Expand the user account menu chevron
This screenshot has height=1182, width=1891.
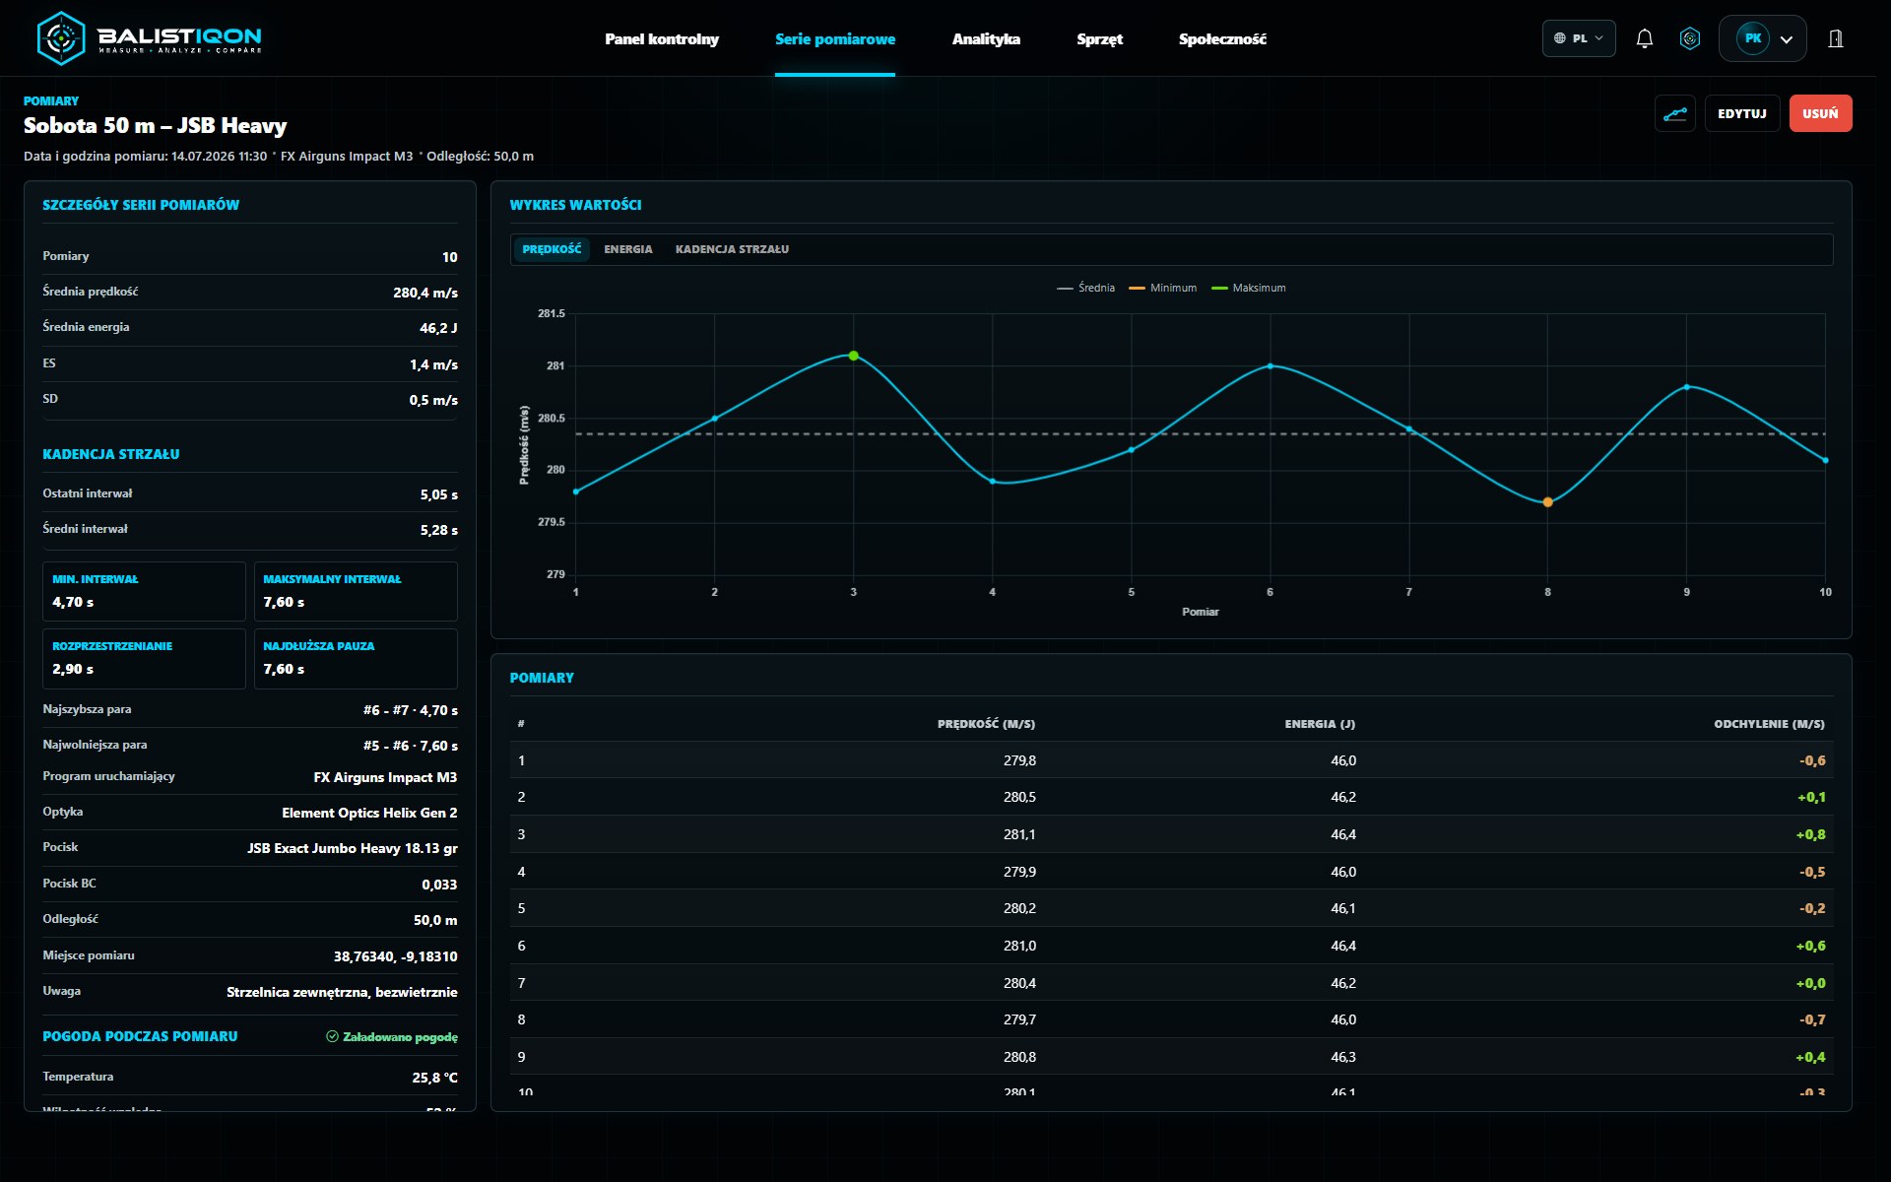1787,39
